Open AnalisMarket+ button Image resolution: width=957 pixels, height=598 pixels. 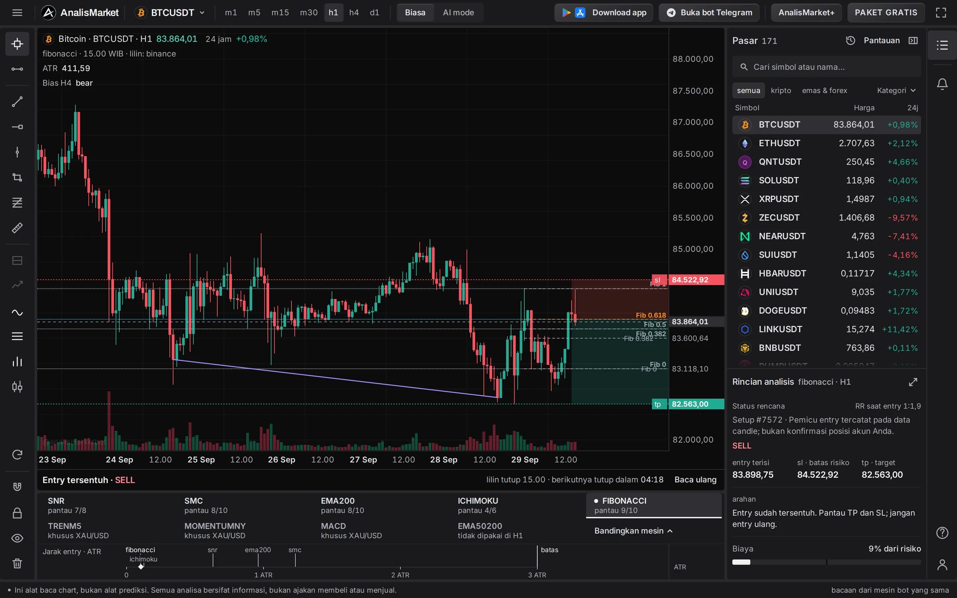click(806, 13)
